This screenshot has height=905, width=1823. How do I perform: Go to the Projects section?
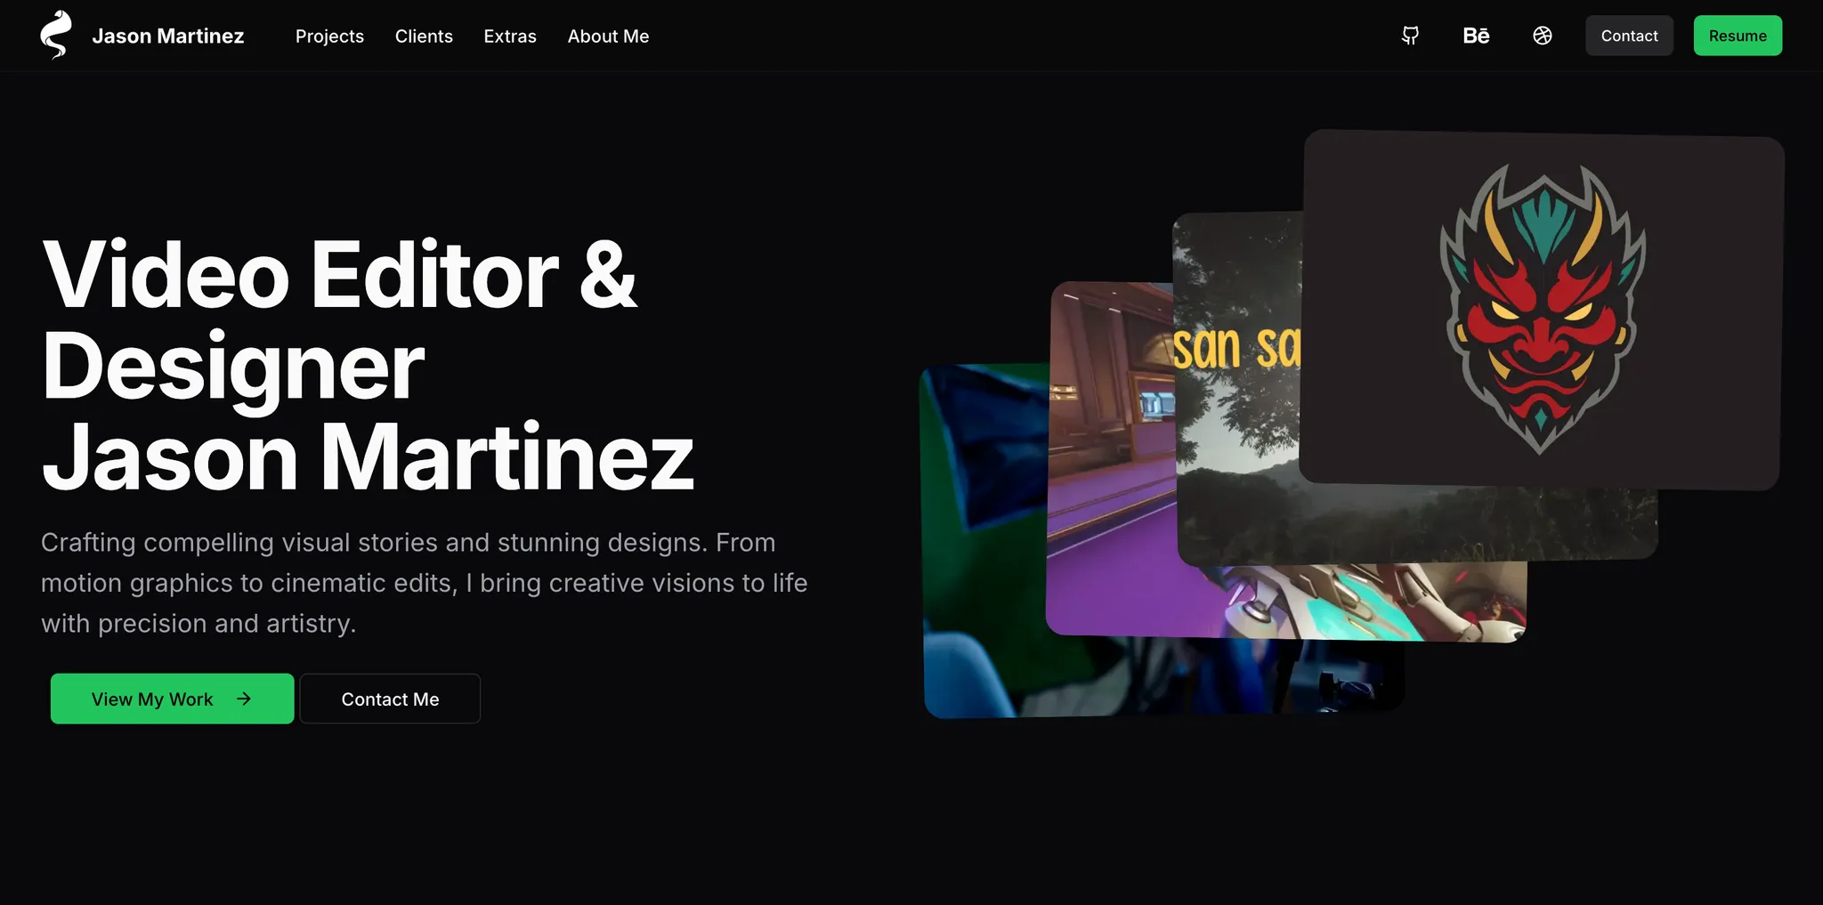click(329, 36)
